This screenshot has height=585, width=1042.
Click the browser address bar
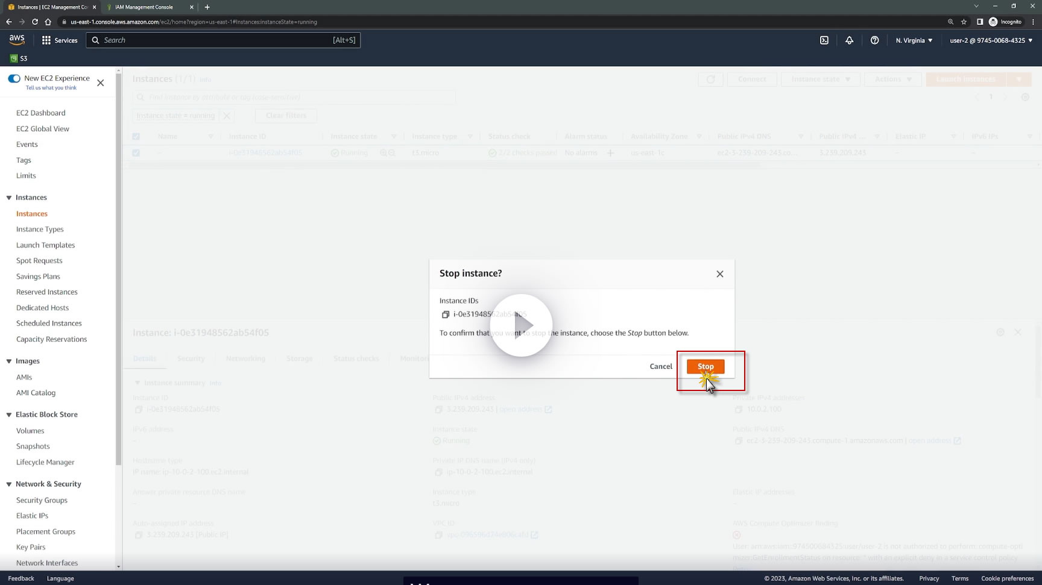coord(500,22)
